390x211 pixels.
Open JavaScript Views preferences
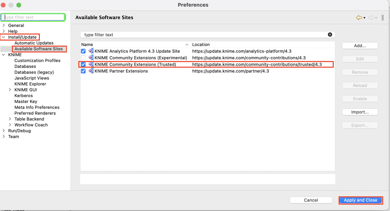[x=32, y=78]
